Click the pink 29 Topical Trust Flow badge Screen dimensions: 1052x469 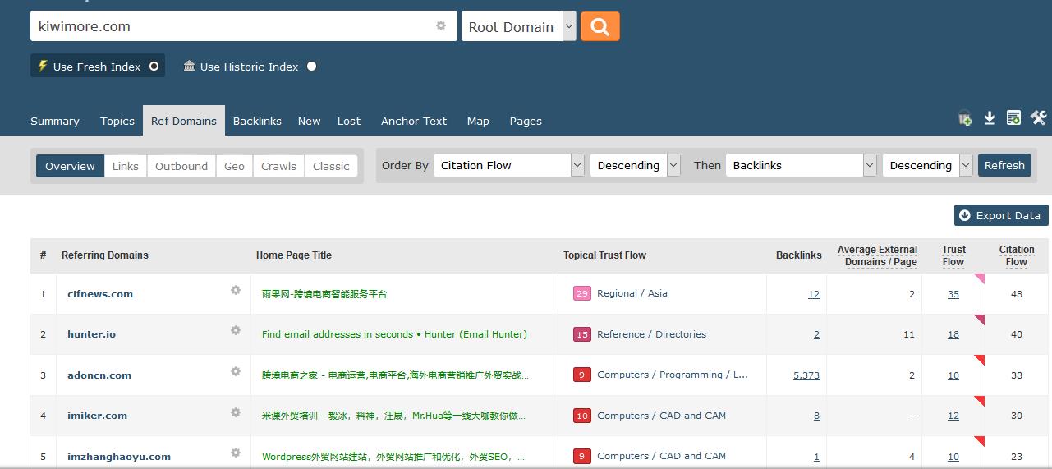pos(582,293)
